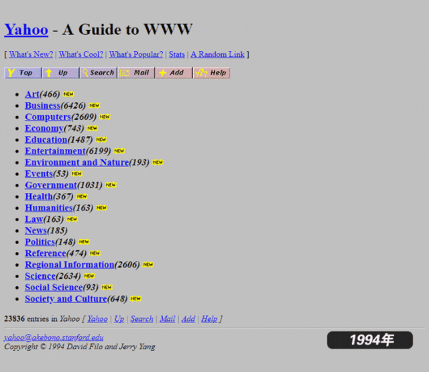Open the Search toolbar button

(98, 73)
